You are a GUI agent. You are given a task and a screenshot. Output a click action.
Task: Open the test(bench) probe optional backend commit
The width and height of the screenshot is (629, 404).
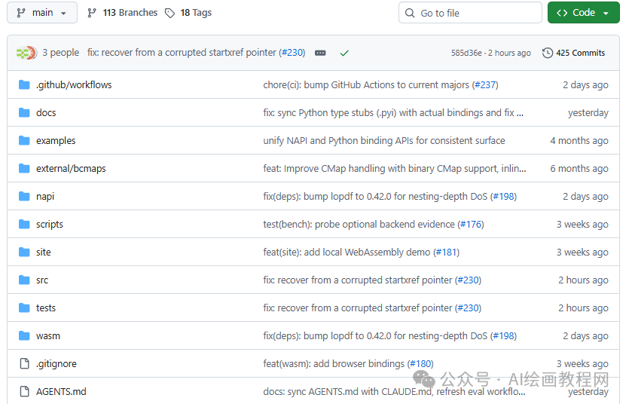point(359,225)
